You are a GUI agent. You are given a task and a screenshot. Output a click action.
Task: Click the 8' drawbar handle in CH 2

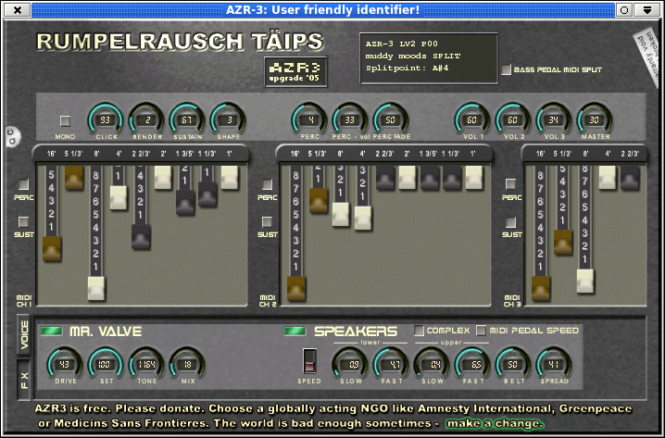[x=341, y=214]
